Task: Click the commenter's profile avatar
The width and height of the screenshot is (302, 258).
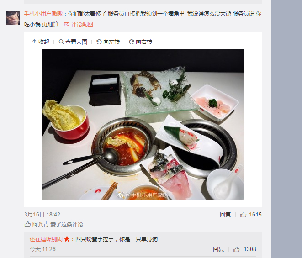Action: tap(13, 18)
